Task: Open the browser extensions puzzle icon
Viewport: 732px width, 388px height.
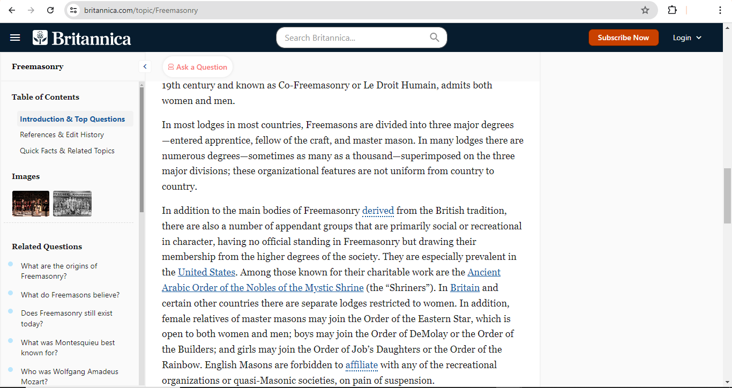Action: pos(672,10)
